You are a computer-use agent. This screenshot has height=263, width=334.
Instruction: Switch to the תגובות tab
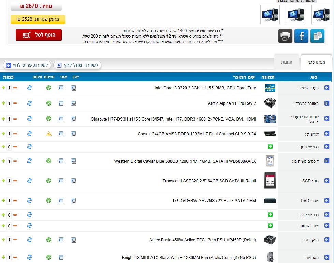coord(286,63)
